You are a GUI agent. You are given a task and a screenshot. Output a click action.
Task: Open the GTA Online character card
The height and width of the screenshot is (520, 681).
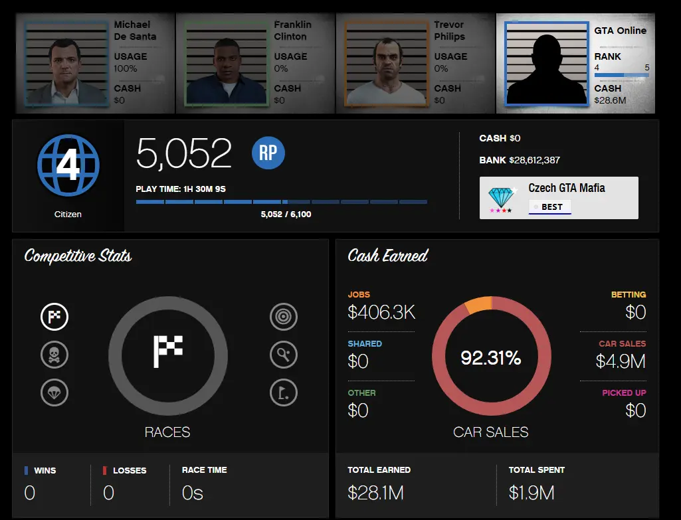[575, 63]
